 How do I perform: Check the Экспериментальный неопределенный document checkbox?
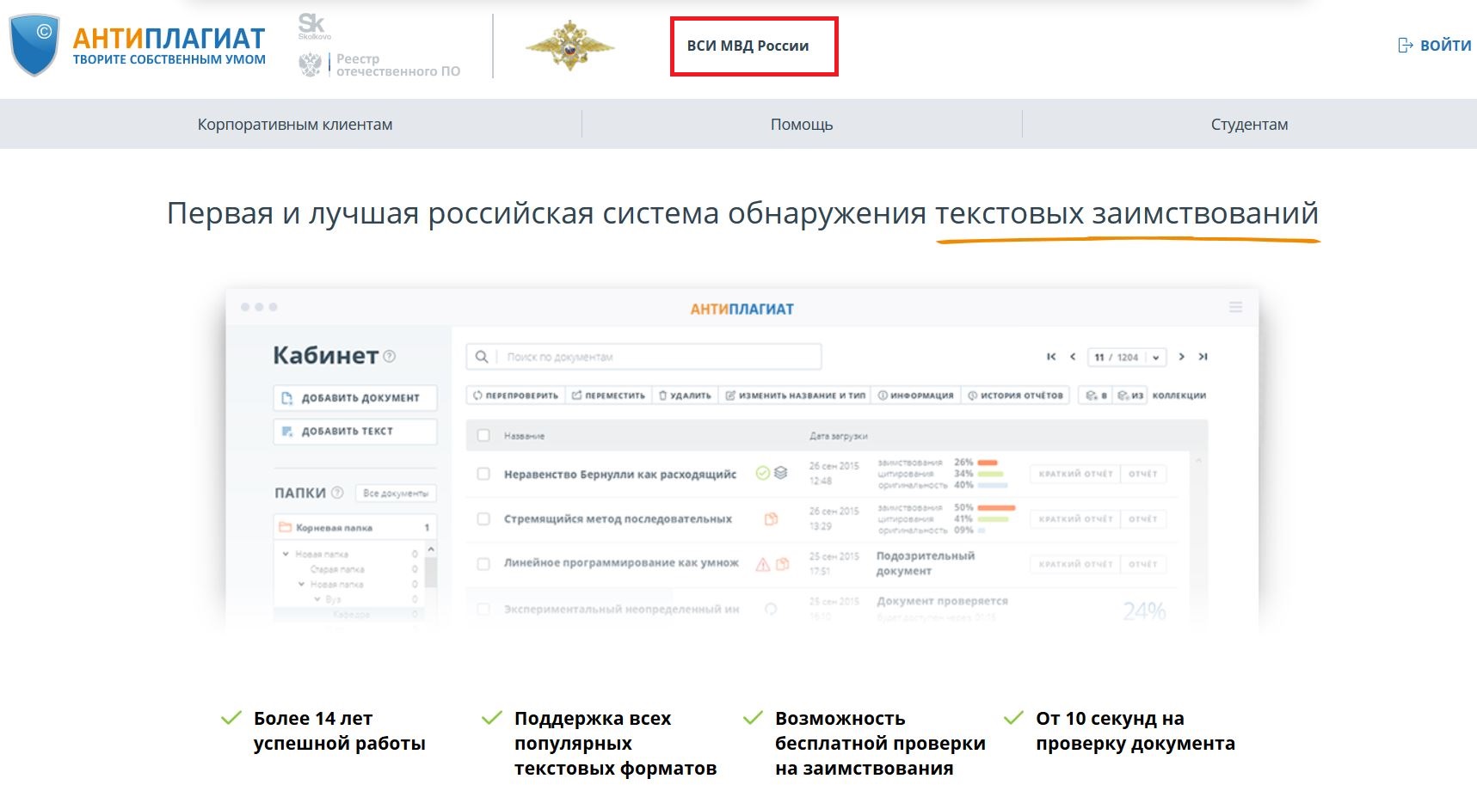coord(483,609)
